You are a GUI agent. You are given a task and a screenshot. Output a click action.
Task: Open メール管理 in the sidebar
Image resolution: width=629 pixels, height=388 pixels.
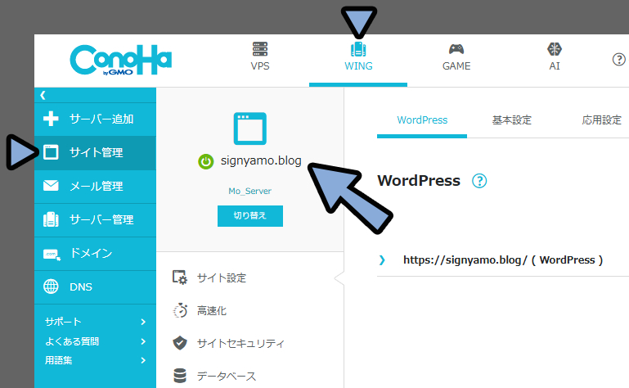[95, 186]
